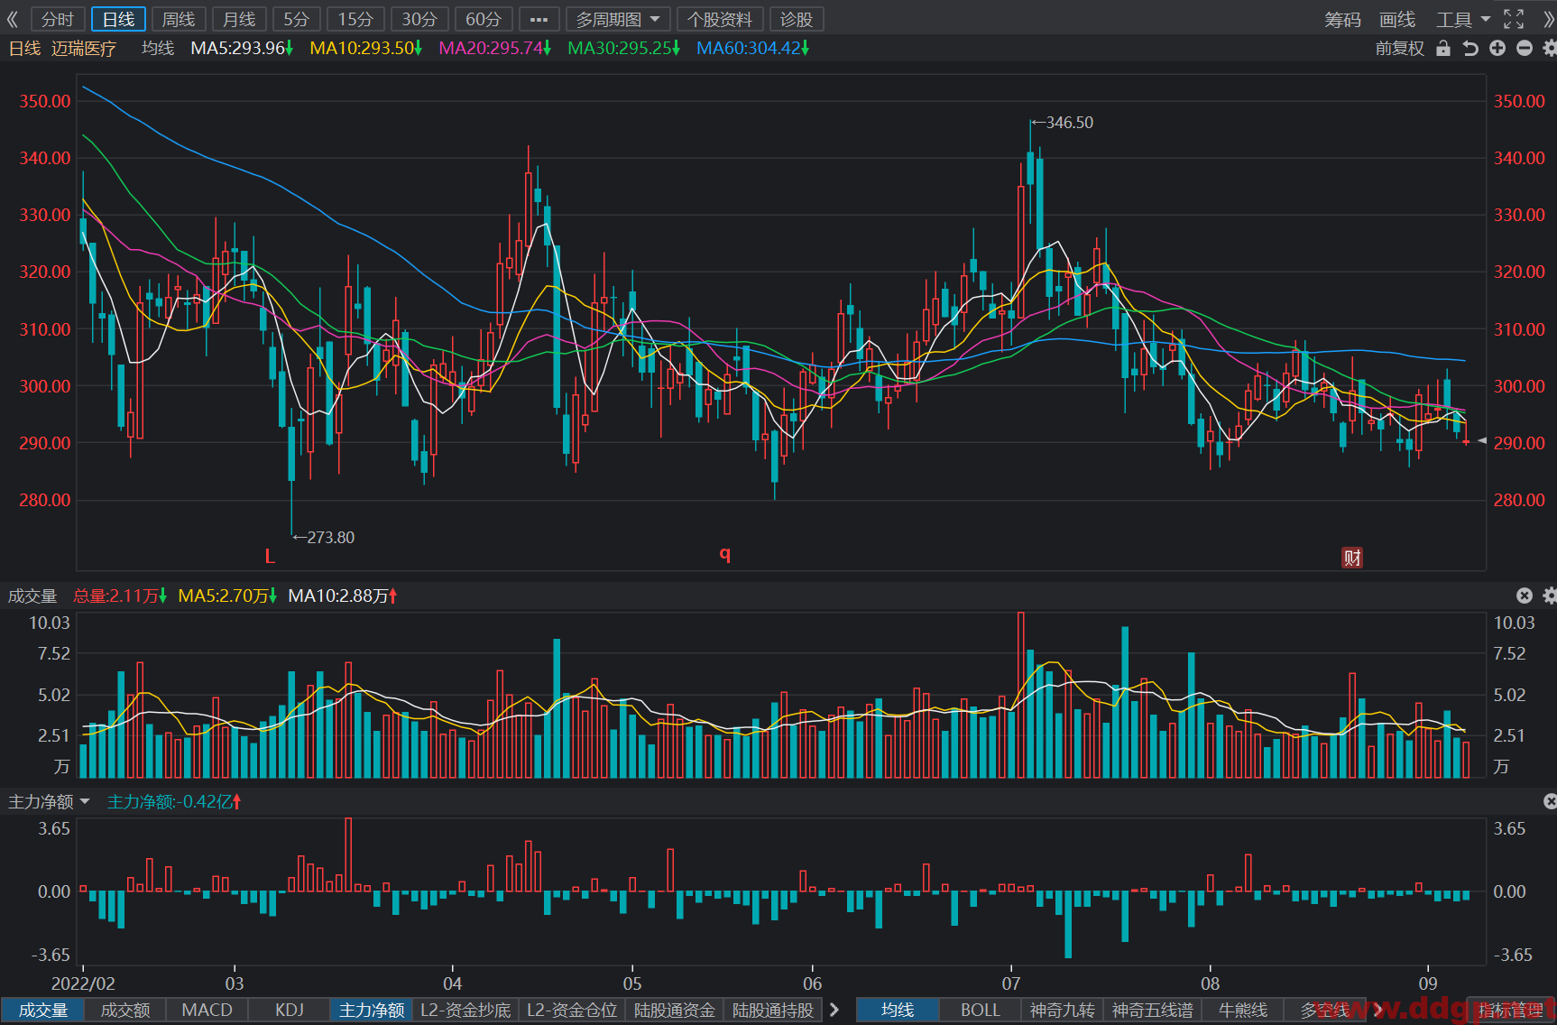Open the 个股资料 stock info button

720,19
